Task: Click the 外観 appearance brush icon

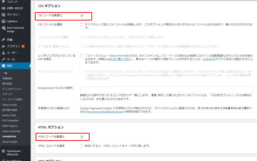Action: click(x=3, y=40)
